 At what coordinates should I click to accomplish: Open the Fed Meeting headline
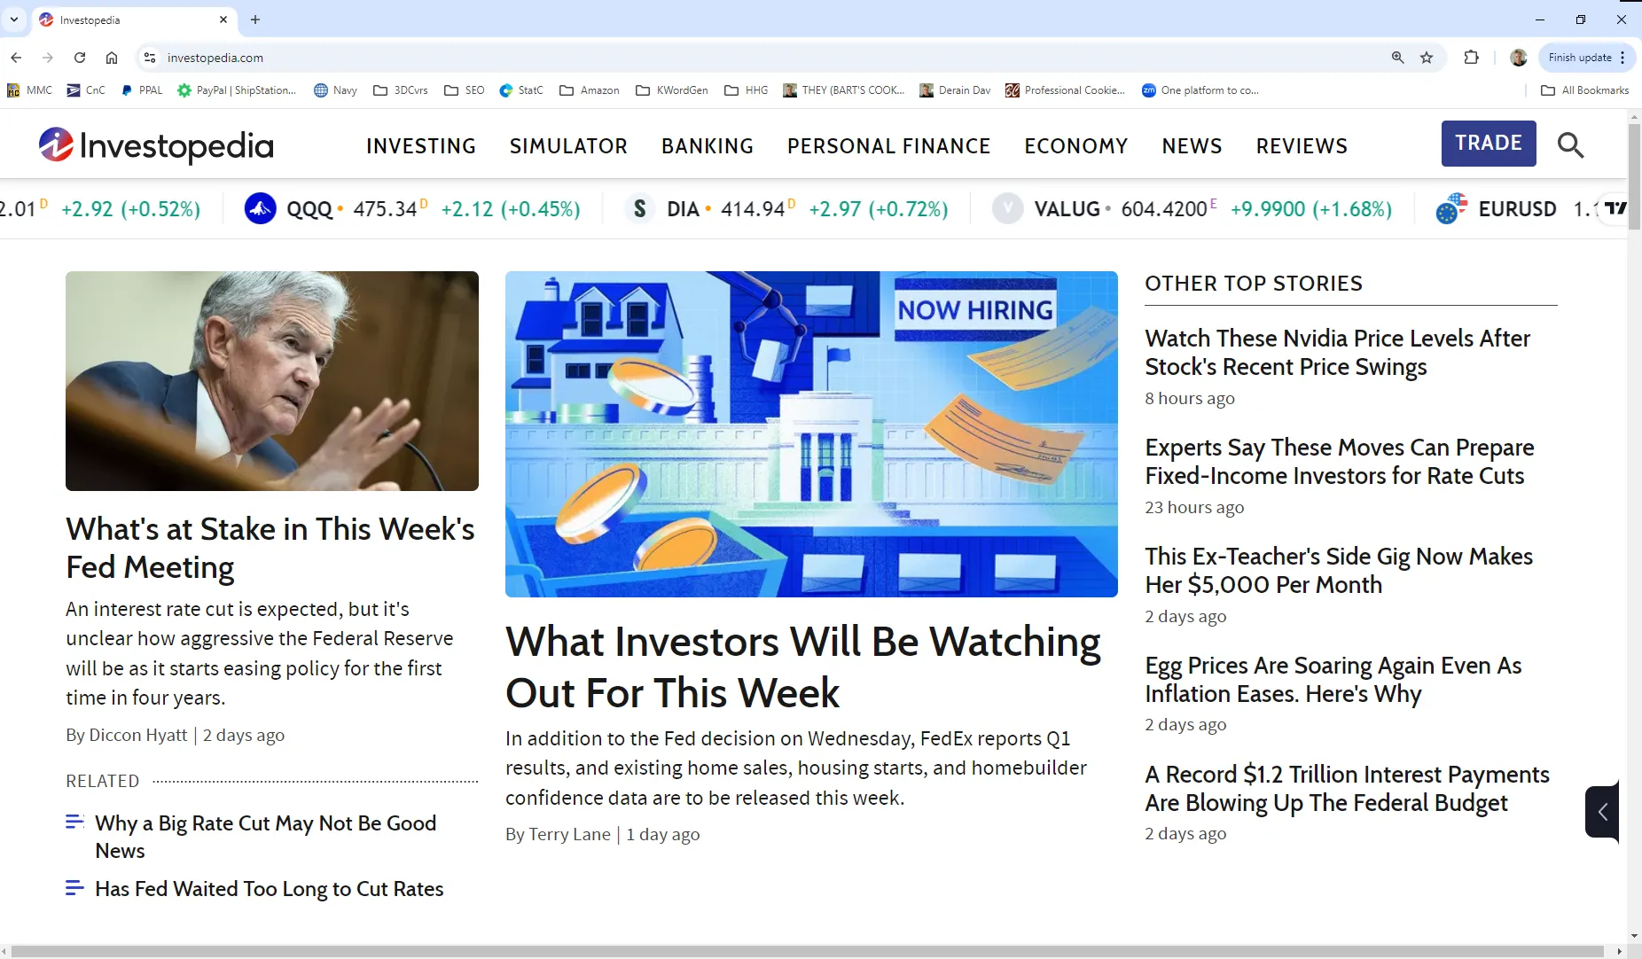click(x=270, y=548)
